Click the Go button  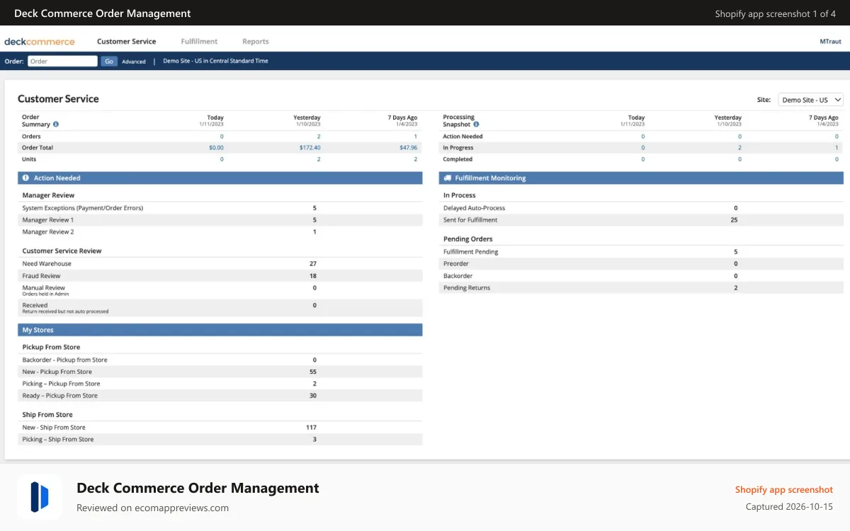pyautogui.click(x=109, y=62)
